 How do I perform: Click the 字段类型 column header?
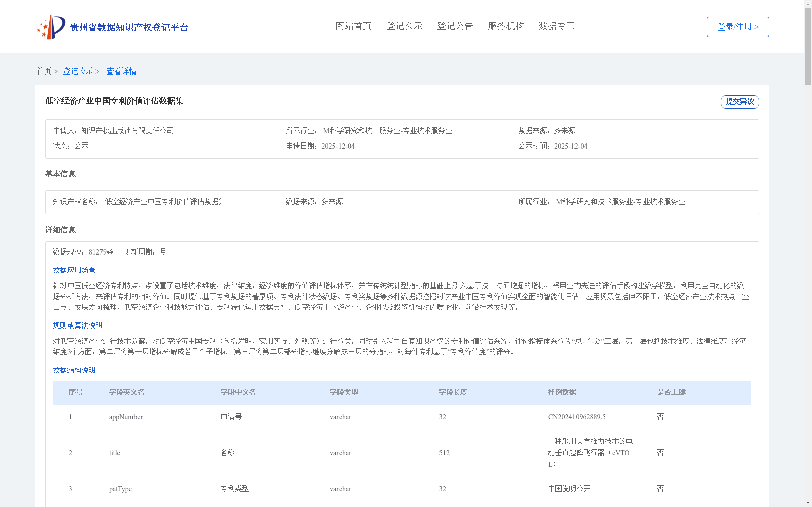point(344,392)
